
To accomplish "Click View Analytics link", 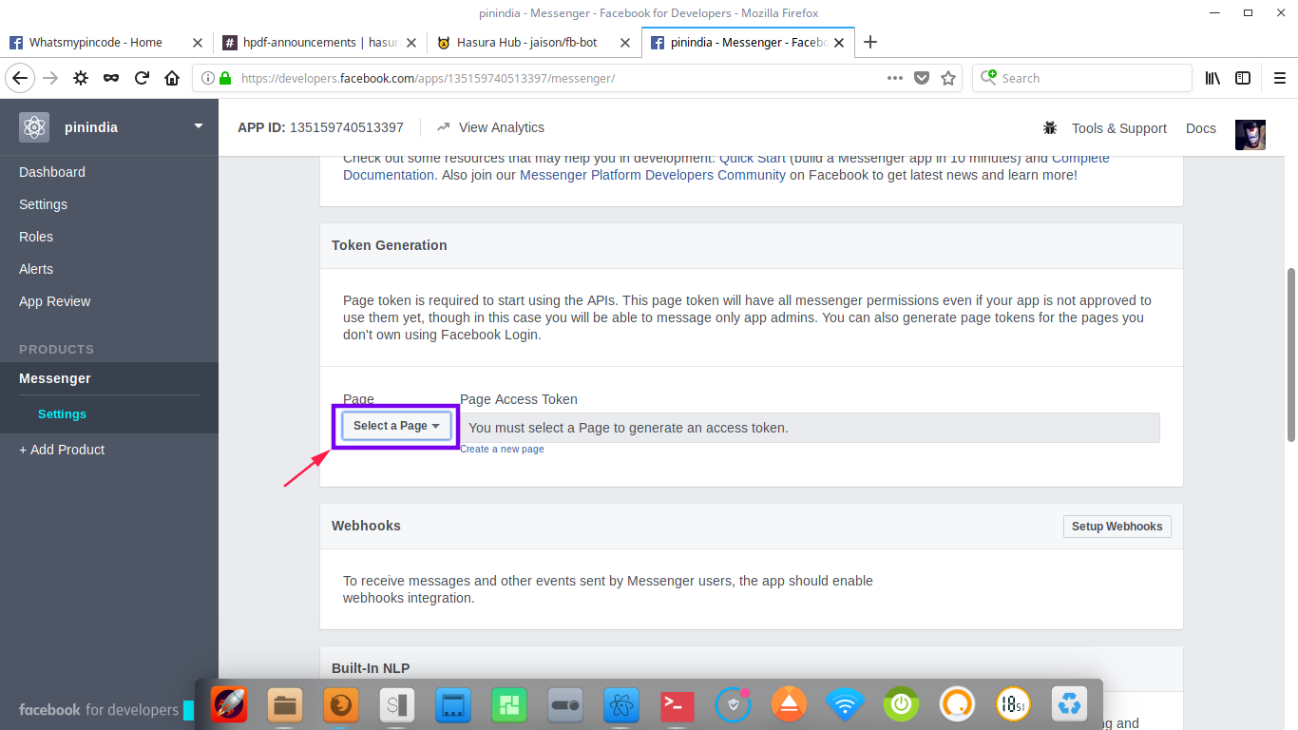I will (502, 127).
